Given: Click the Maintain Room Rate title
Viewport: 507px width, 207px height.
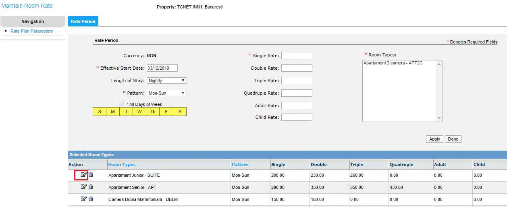Looking at the screenshot, I should [27, 6].
